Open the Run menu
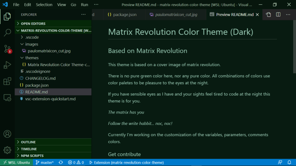 (85, 5)
